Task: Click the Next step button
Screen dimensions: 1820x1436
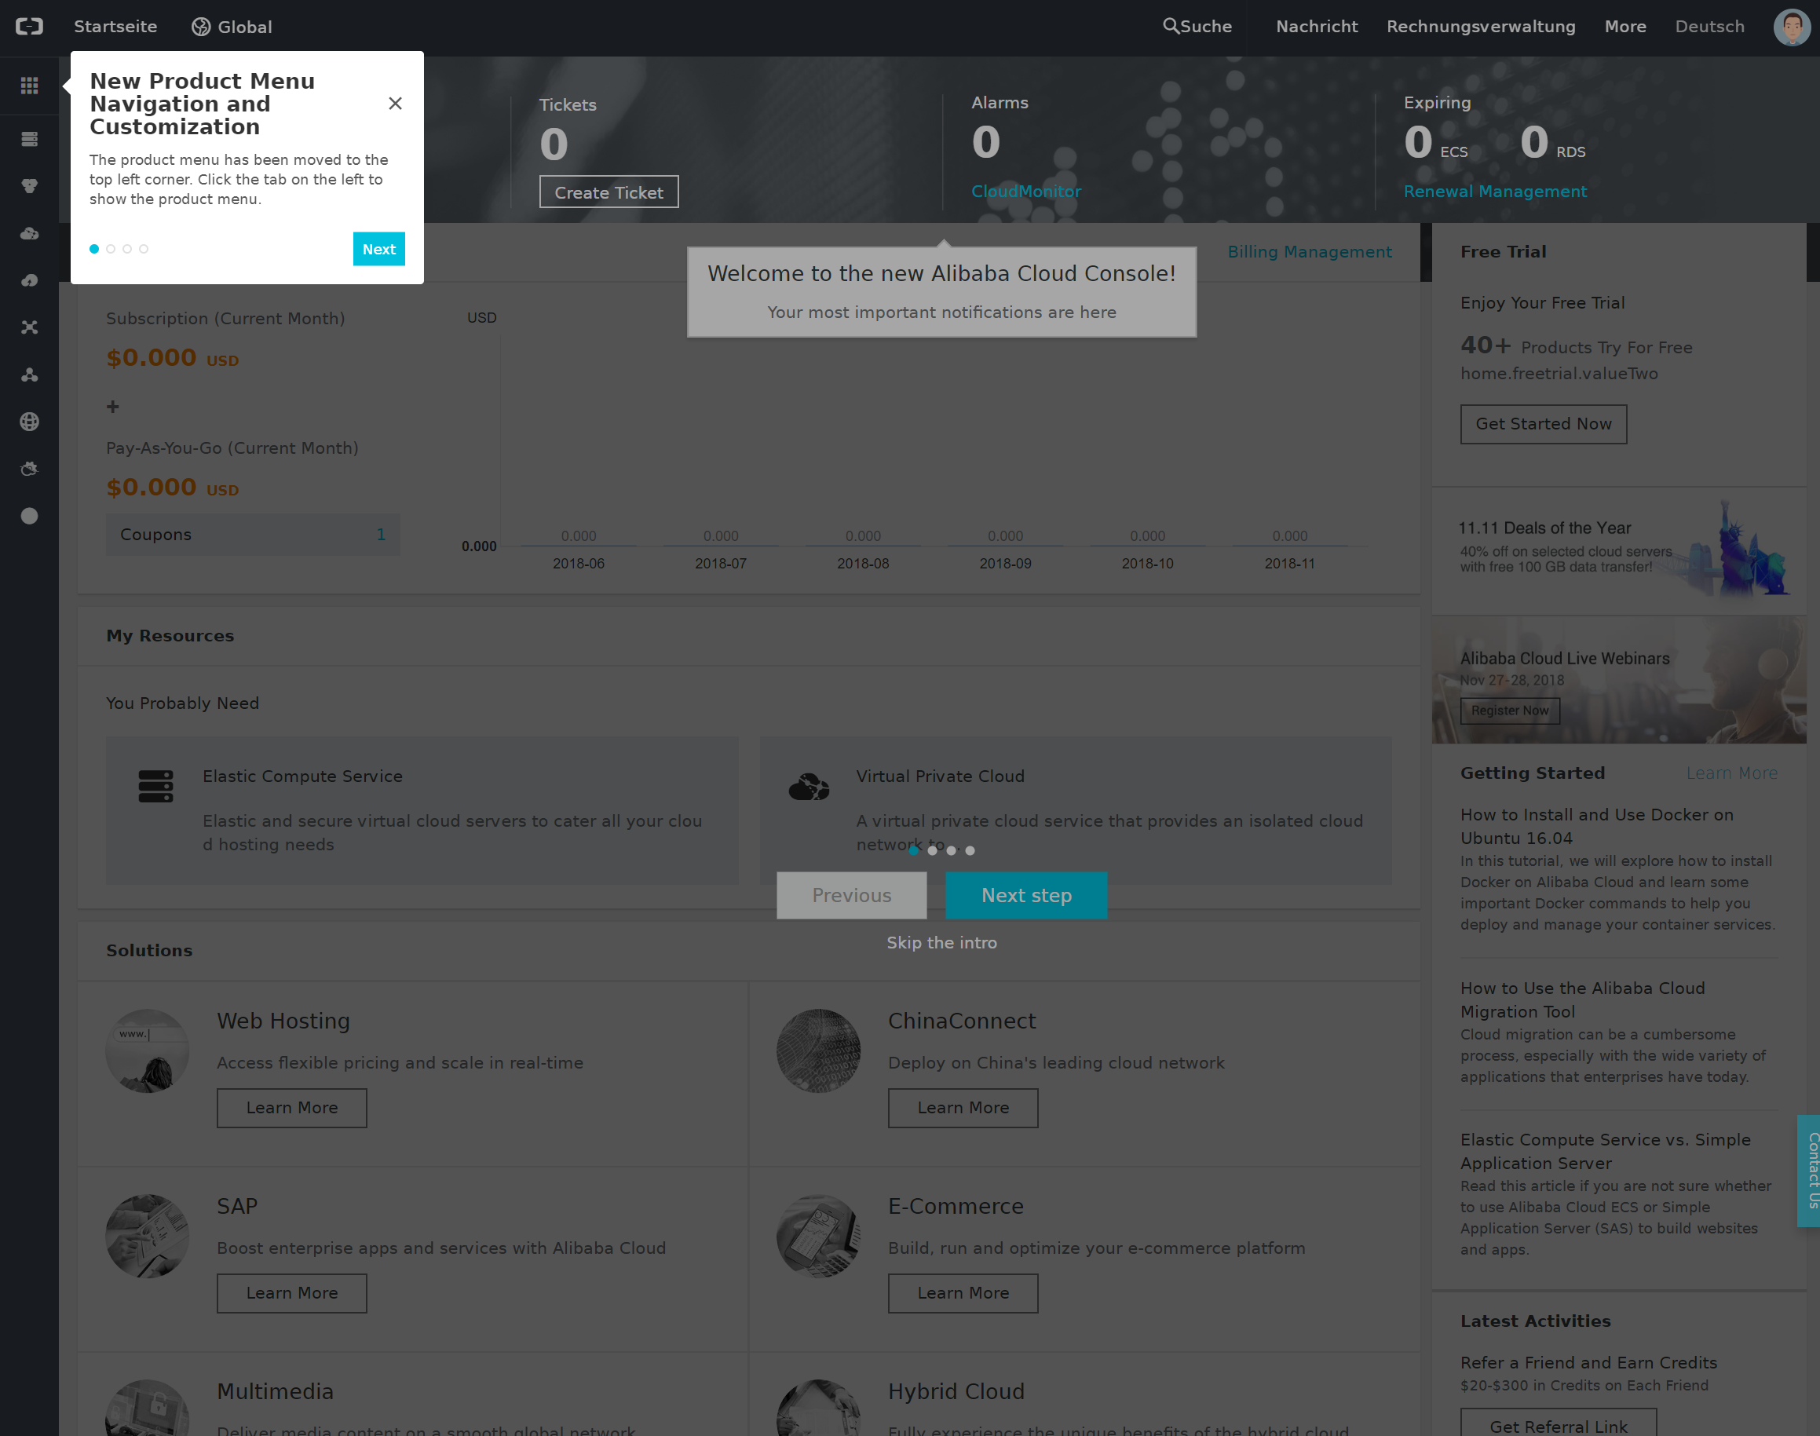Action: pos(1025,895)
